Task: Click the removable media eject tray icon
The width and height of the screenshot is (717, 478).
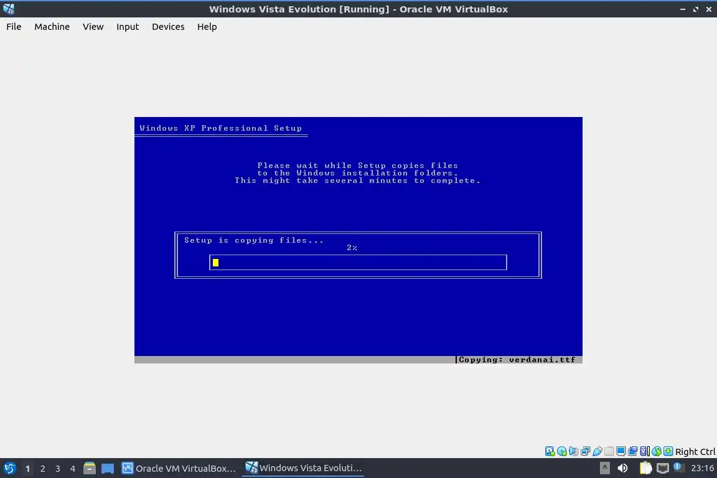Action: 604,468
